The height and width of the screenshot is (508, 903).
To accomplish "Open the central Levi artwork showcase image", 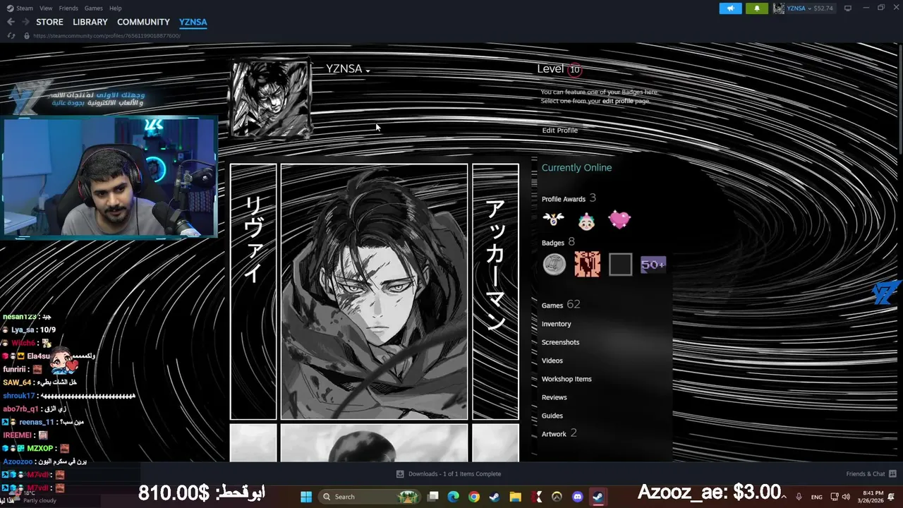I will click(374, 291).
